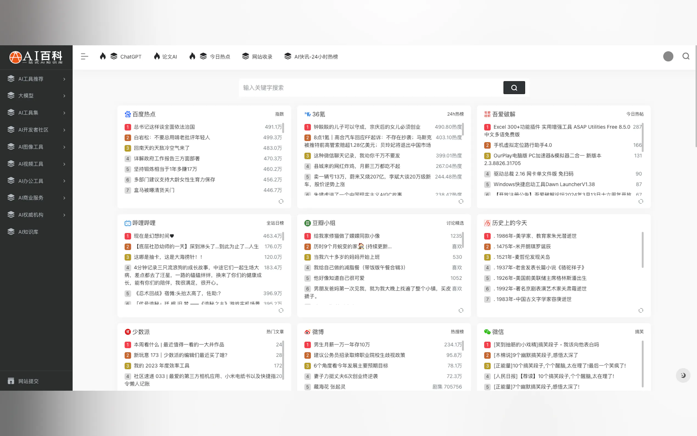The width and height of the screenshot is (697, 436).
Task: Toggle dark mode with the moon button
Action: pos(683,375)
